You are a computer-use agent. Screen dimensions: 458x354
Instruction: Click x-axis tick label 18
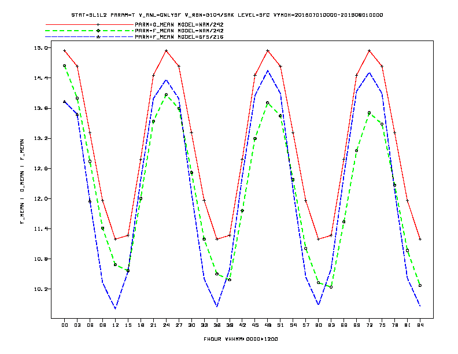[141, 325]
